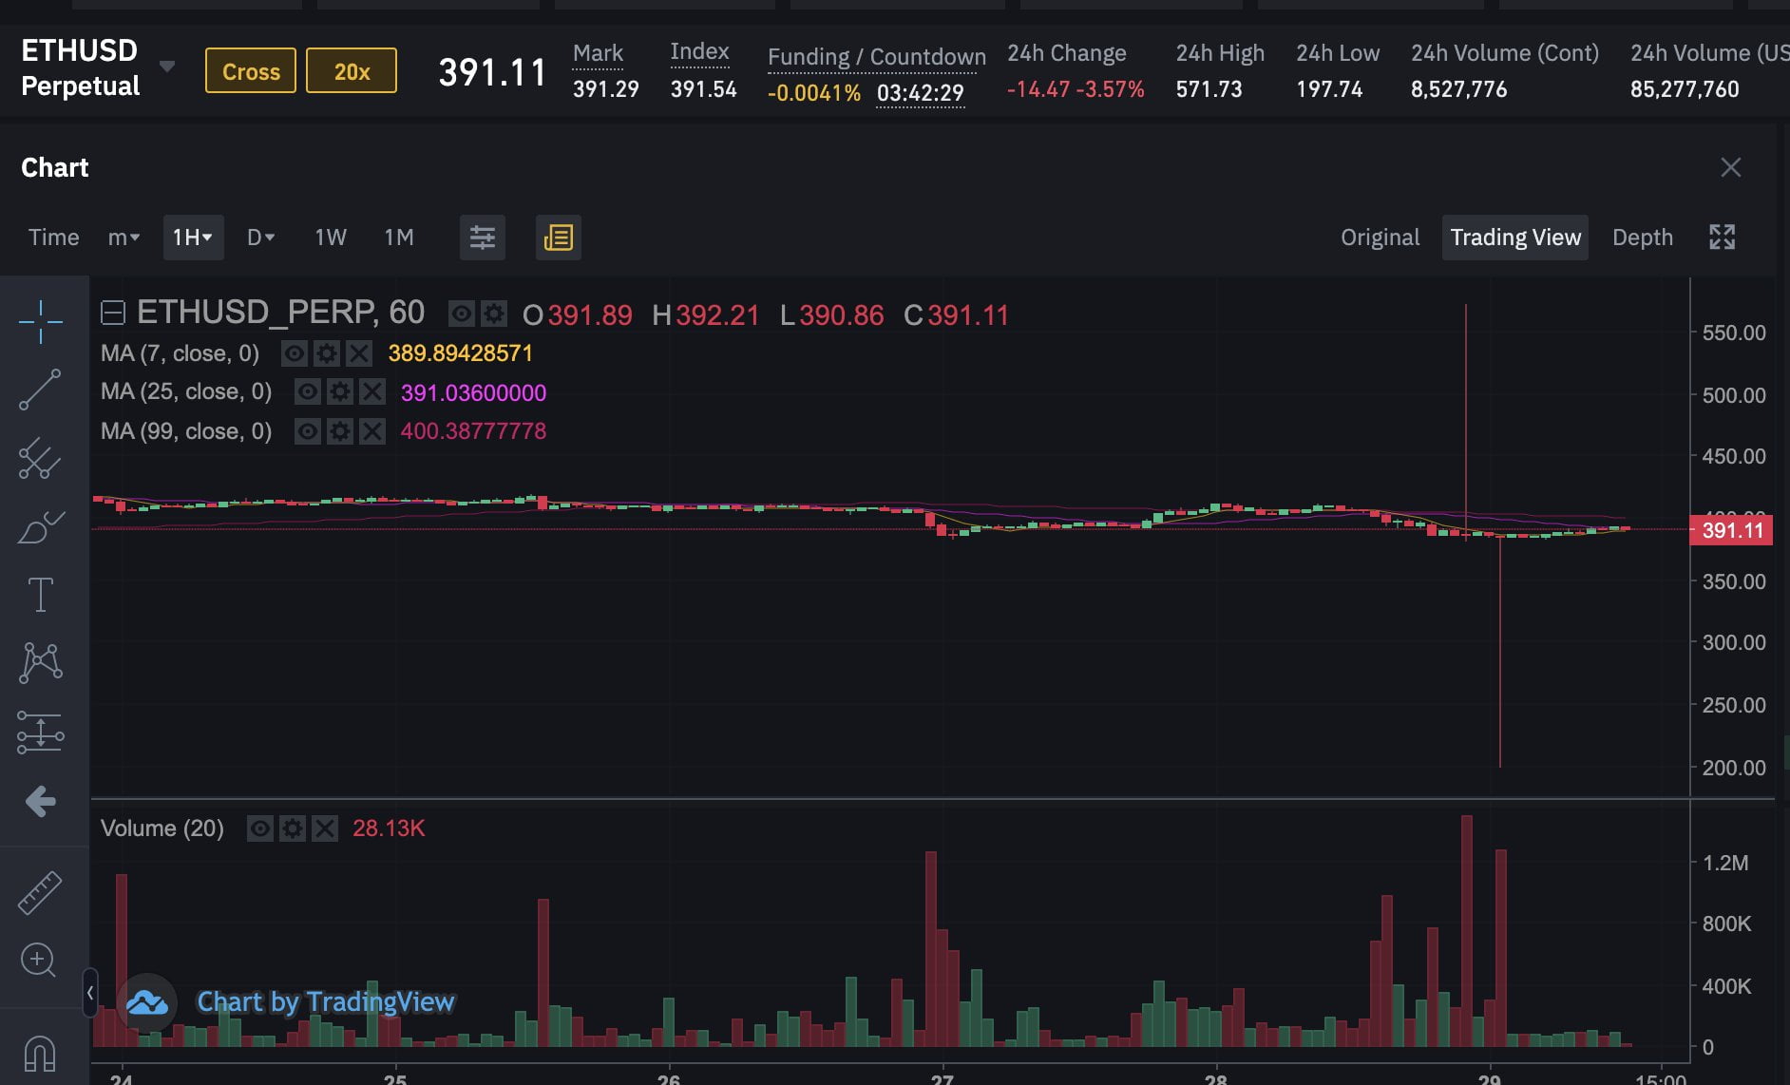The image size is (1790, 1085).
Task: Switch to the Depth chart tab
Action: coord(1642,238)
